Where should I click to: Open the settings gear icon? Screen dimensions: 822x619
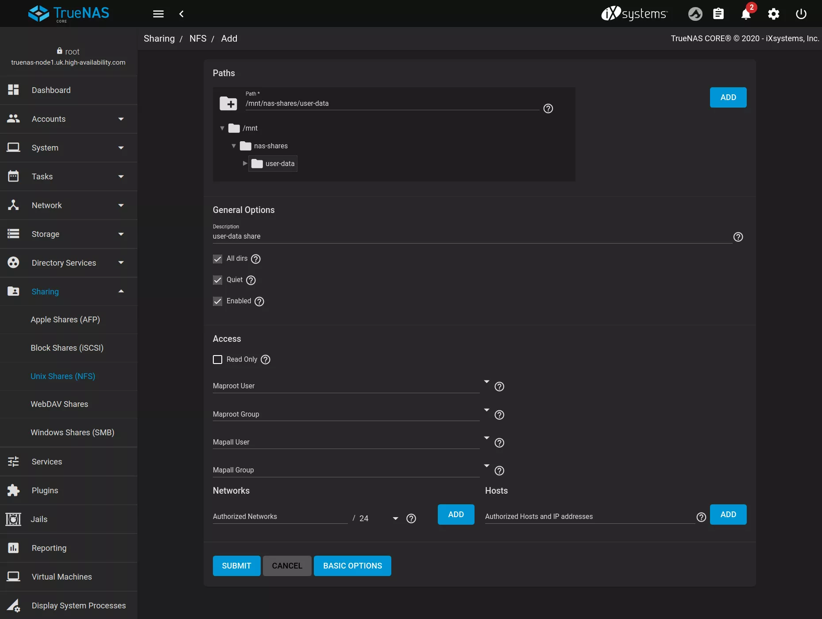(773, 14)
